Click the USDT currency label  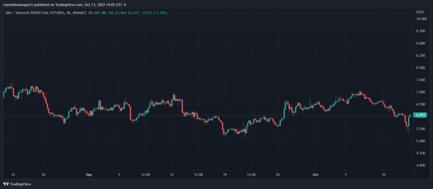point(420,12)
